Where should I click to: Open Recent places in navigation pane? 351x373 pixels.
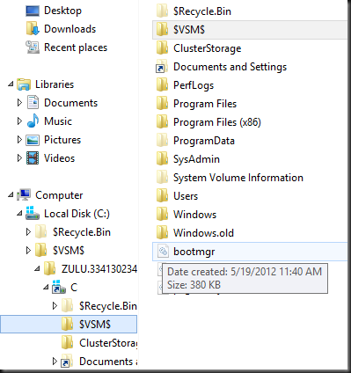tap(76, 48)
